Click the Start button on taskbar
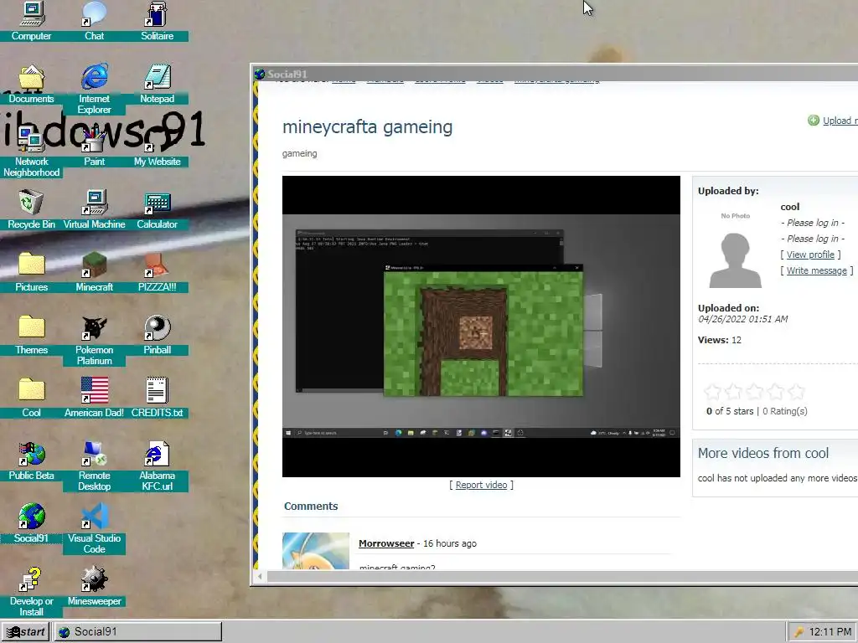 [25, 631]
